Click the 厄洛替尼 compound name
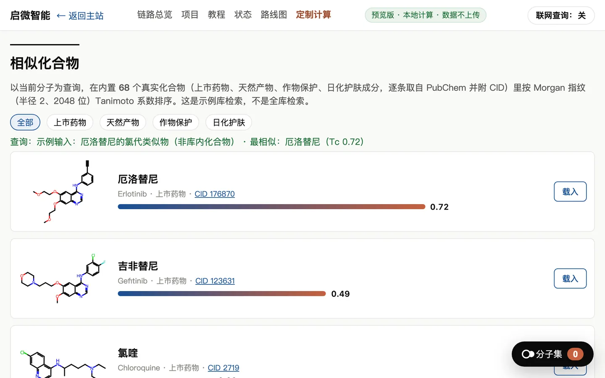 pos(138,179)
